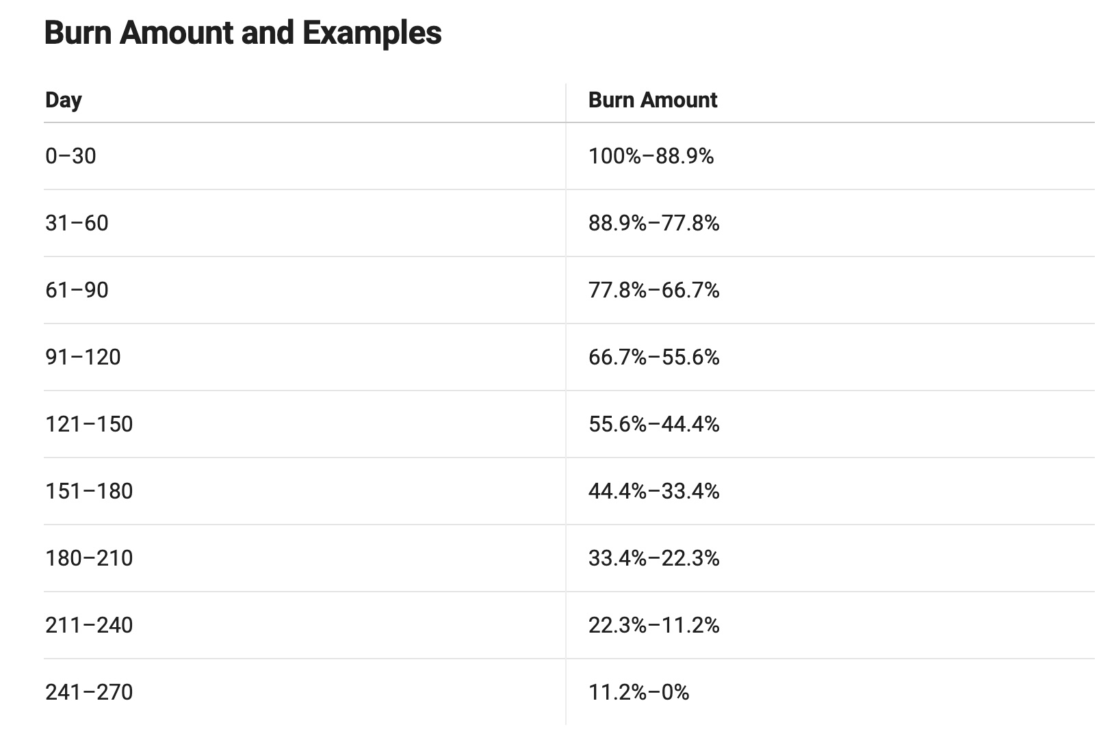1114x740 pixels.
Task: Click the "Burn Amount" column header
Action: [652, 100]
